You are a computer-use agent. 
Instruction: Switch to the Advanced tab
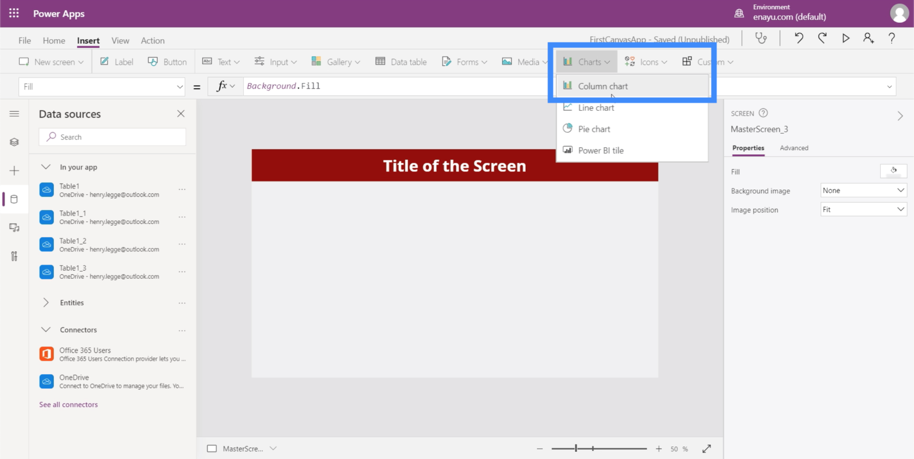[794, 148]
